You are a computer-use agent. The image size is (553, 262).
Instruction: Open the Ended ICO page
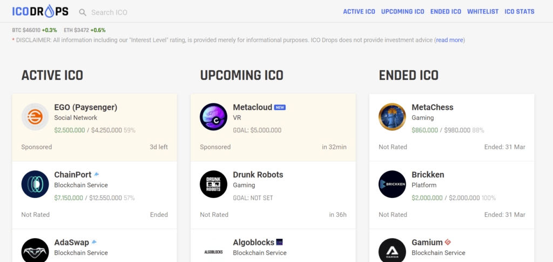446,12
